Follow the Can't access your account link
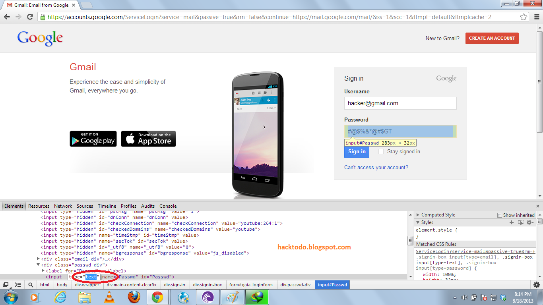The width and height of the screenshot is (543, 305). tap(376, 168)
